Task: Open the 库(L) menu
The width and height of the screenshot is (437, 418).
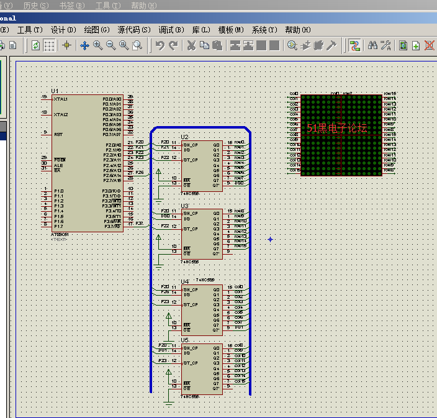Action: (x=201, y=30)
